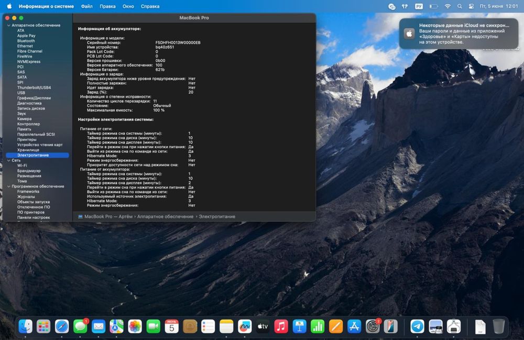Open the Информация о системе menu

coord(46,6)
